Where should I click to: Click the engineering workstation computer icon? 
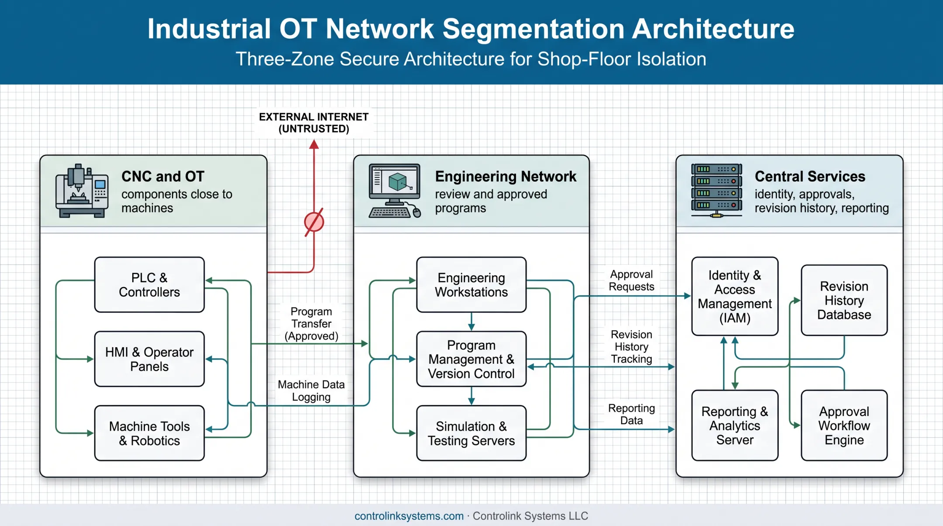click(395, 191)
